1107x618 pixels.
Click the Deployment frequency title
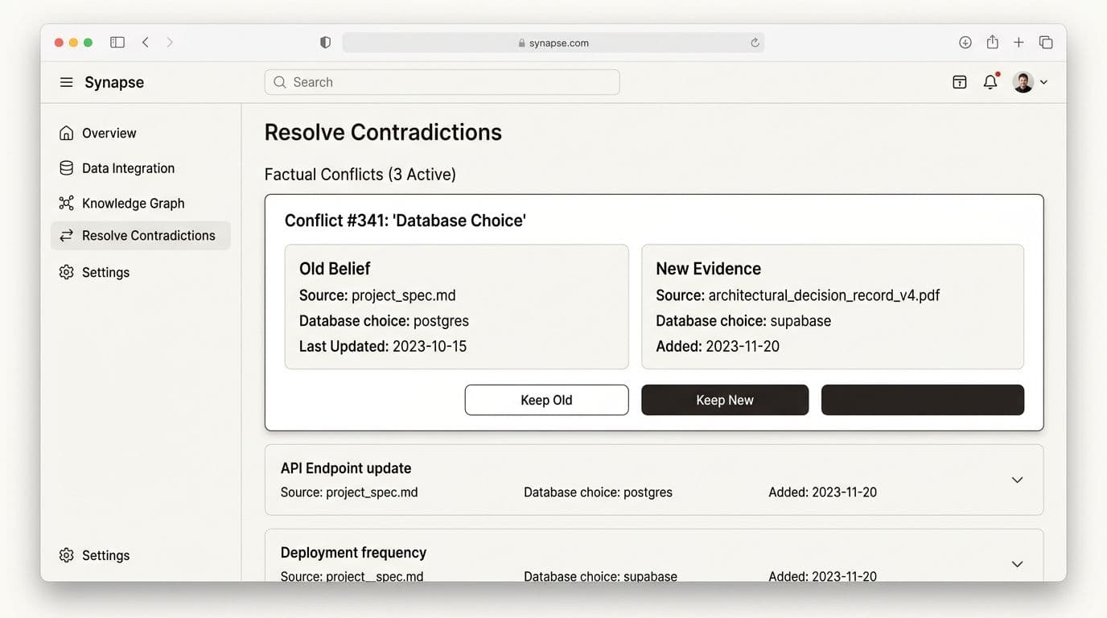point(353,553)
